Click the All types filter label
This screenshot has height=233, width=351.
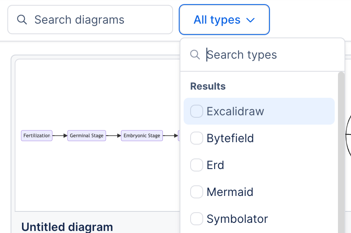pos(217,20)
